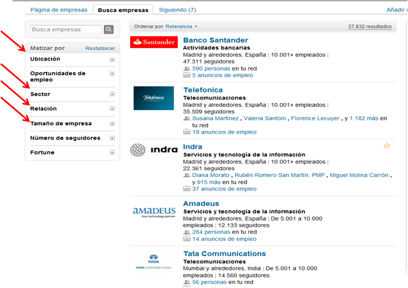The width and height of the screenshot is (408, 288).
Task: Click people icon beside Diana Morato
Action: 187,175
